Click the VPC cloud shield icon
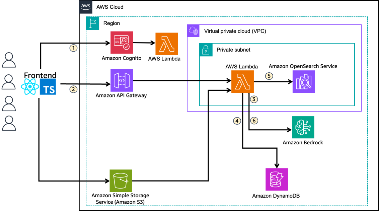 194,31
